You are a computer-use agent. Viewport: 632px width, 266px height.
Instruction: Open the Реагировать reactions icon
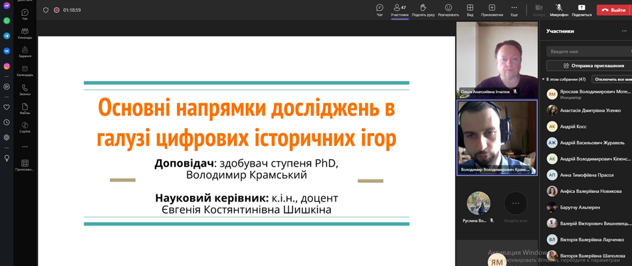448,9
